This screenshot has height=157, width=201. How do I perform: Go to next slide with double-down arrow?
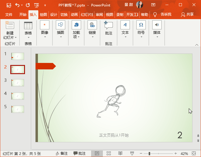[x=198, y=141]
